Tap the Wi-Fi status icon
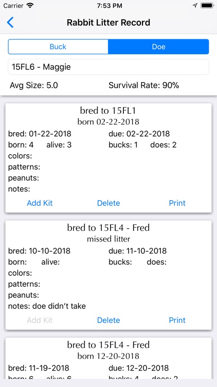Screen dimensions: 217x387 (30, 6)
